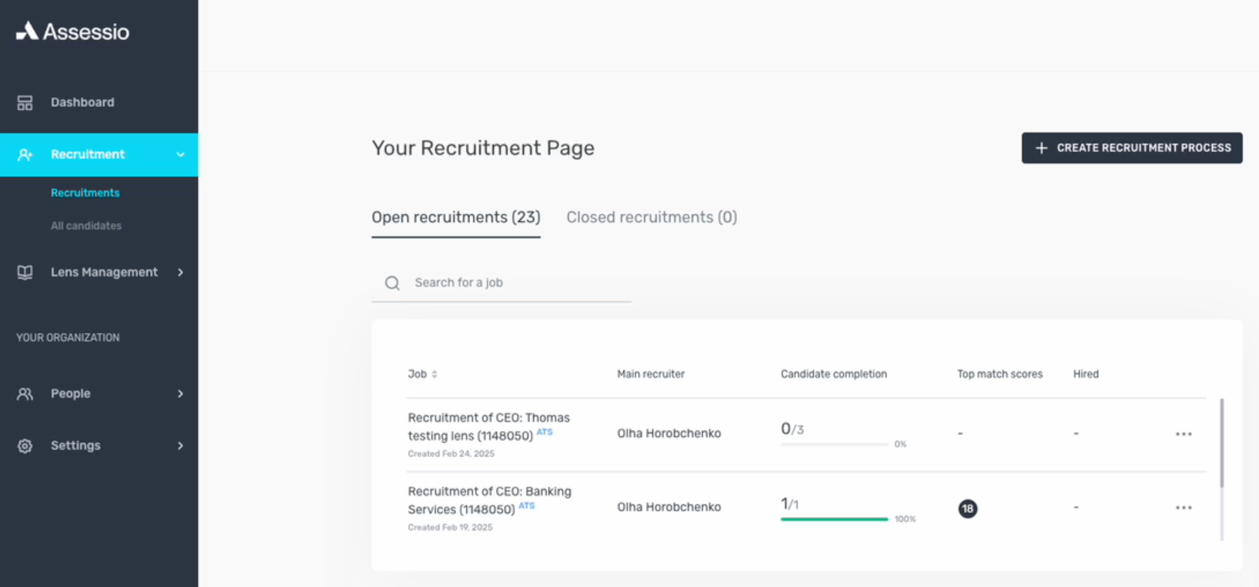Expand the Lens Management submenu arrow

point(180,273)
